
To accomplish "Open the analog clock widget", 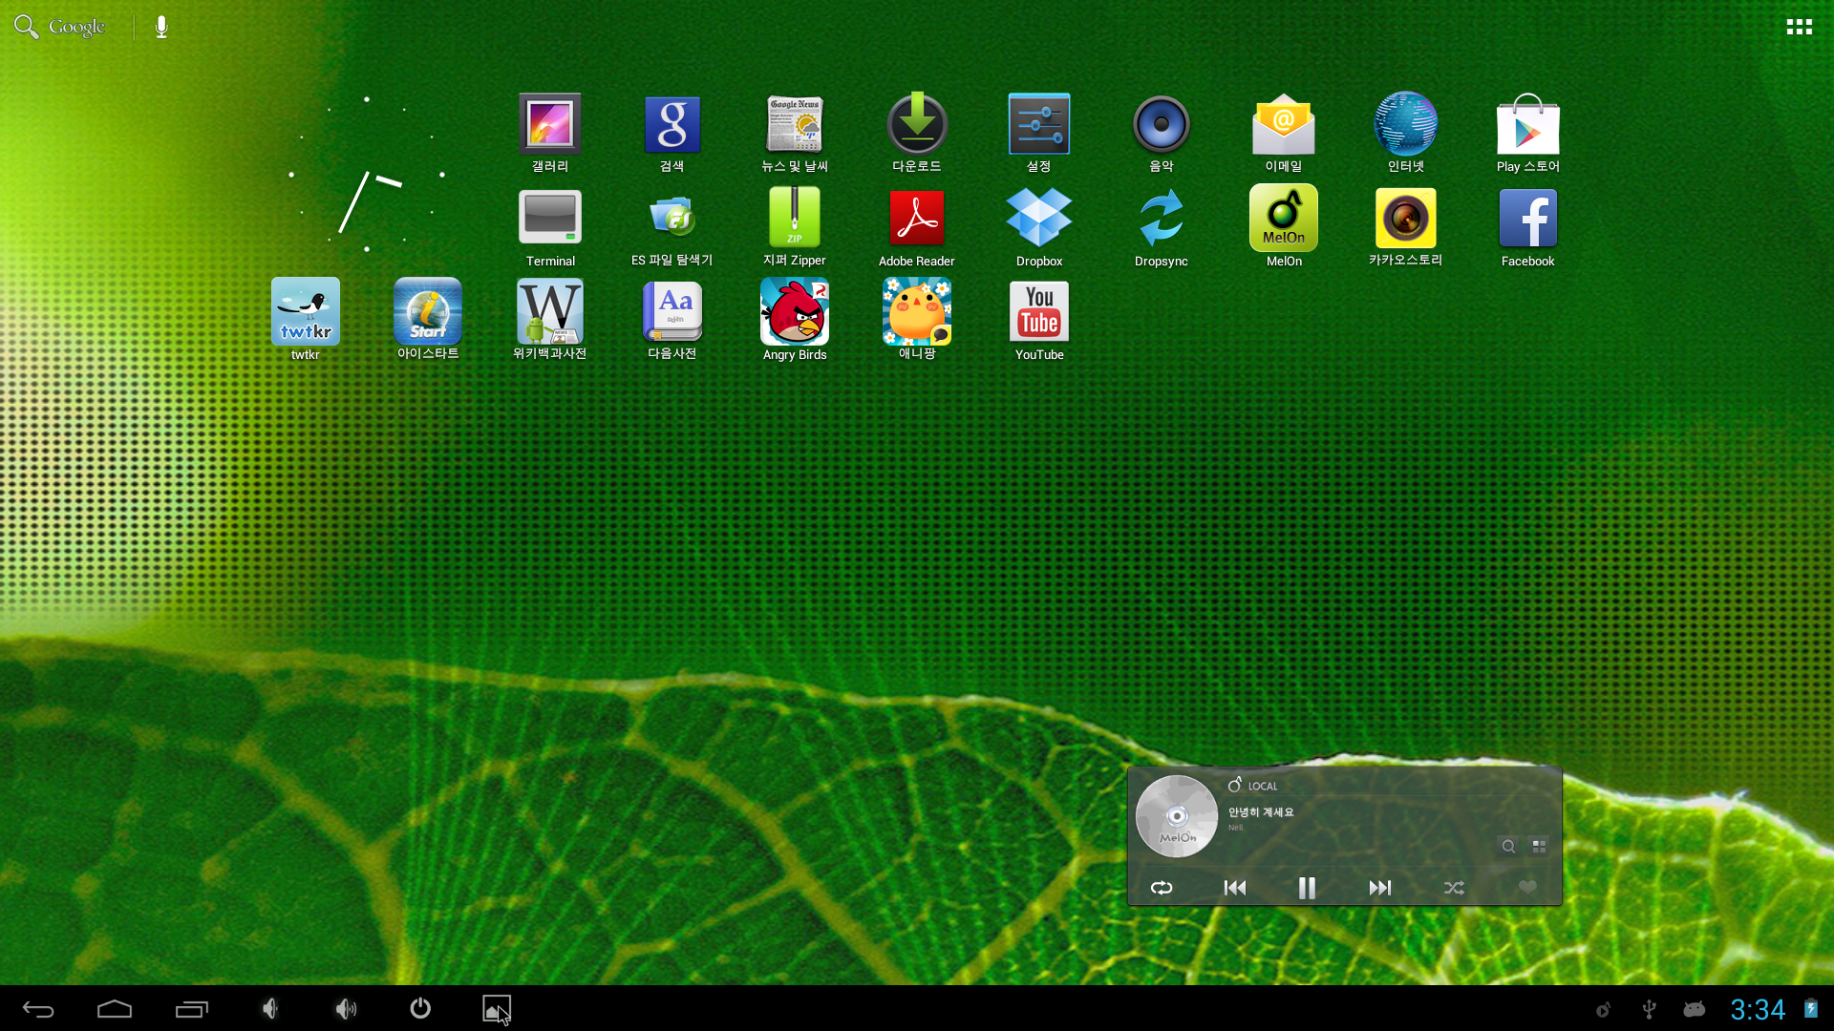I will click(367, 175).
